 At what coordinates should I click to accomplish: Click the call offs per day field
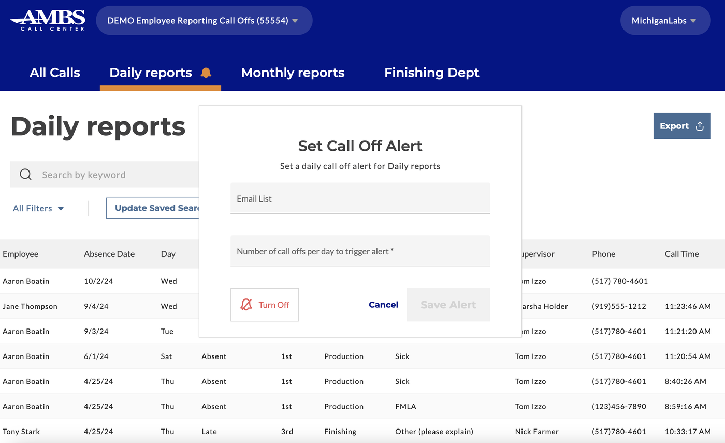point(360,251)
